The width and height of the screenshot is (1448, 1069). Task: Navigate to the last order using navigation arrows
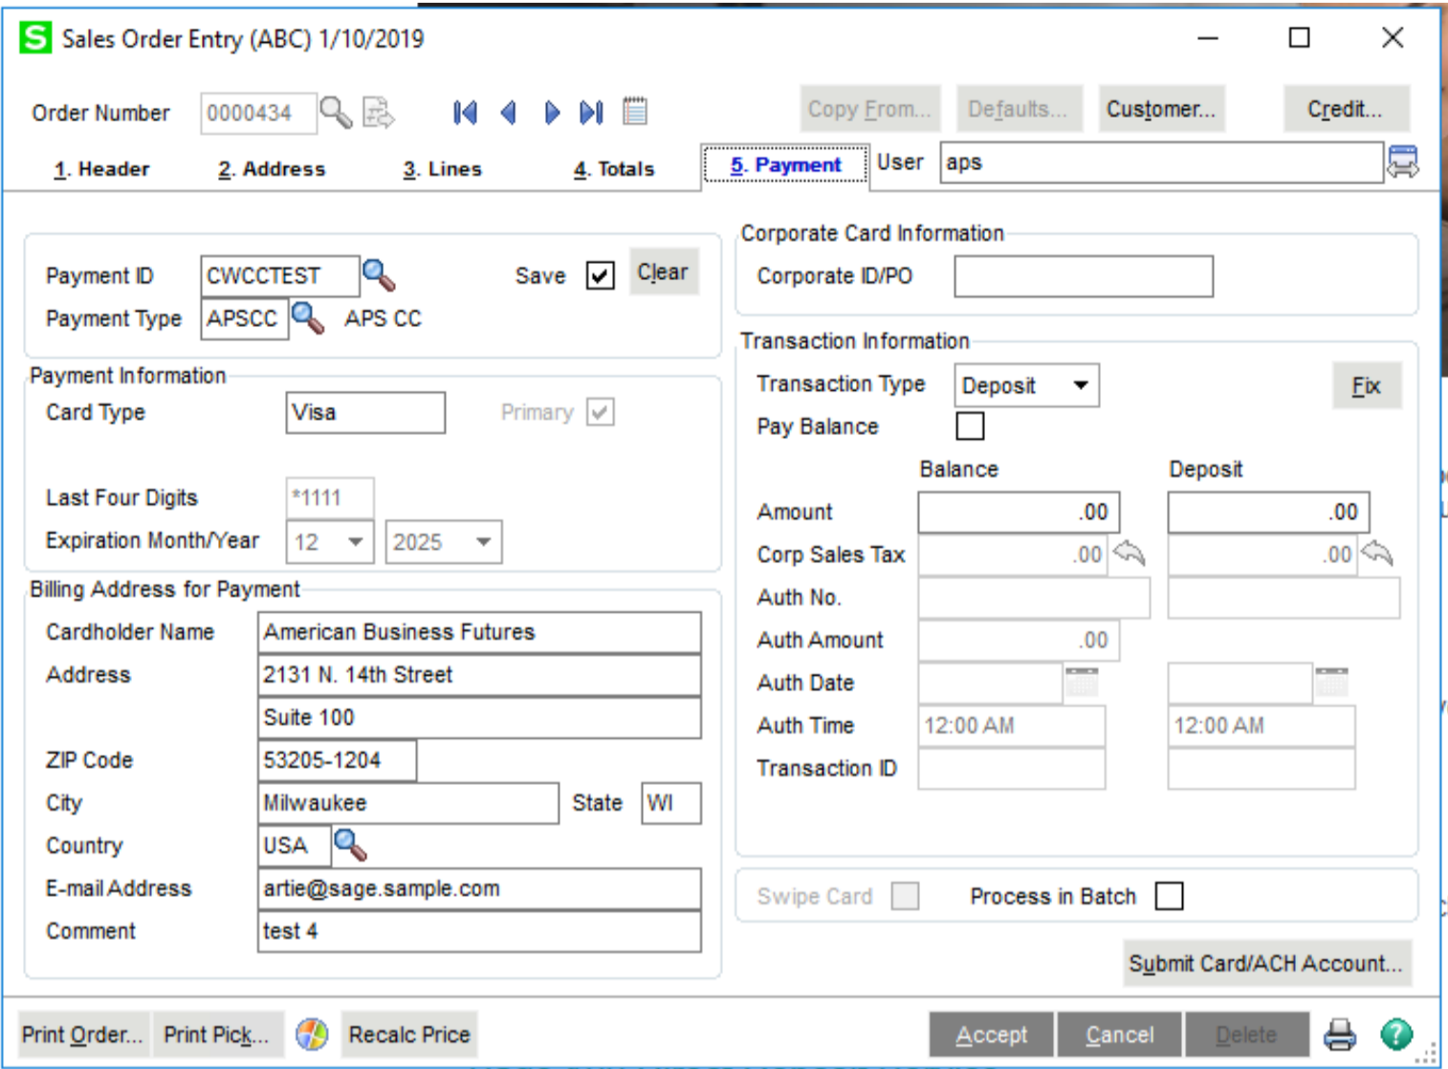[590, 112]
